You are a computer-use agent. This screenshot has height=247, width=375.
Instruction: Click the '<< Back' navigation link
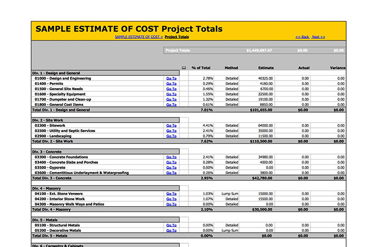[302, 37]
